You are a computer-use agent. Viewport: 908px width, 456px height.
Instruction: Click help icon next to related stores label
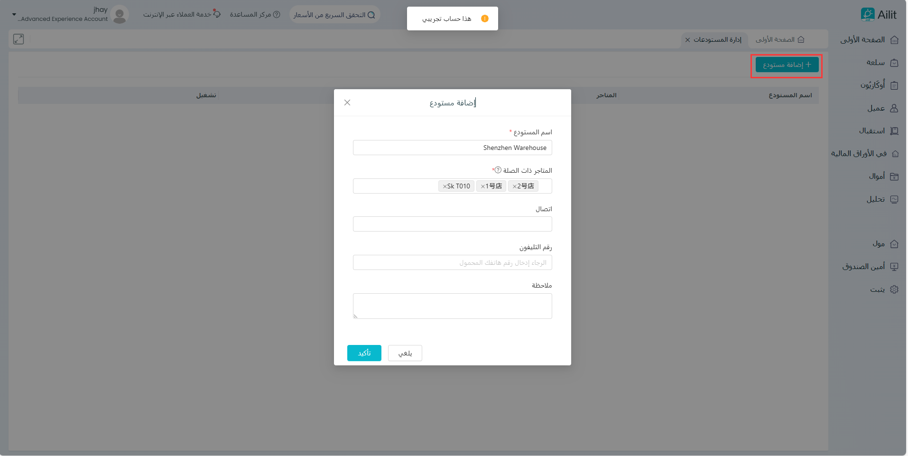[x=498, y=170]
